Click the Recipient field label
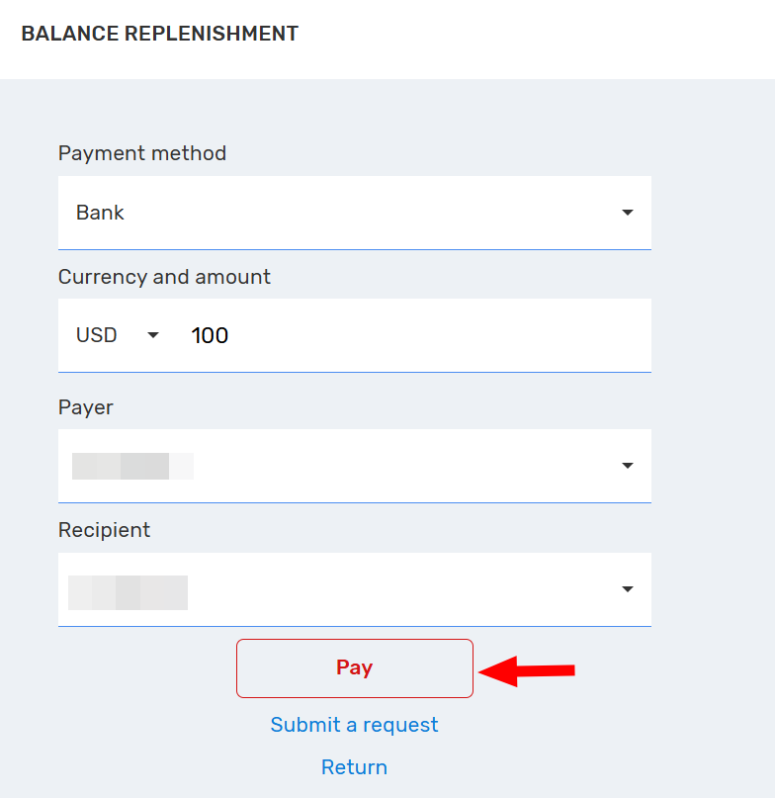 pyautogui.click(x=104, y=530)
